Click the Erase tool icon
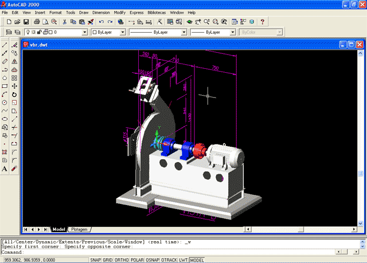This screenshot has width=367, height=263. [14, 44]
